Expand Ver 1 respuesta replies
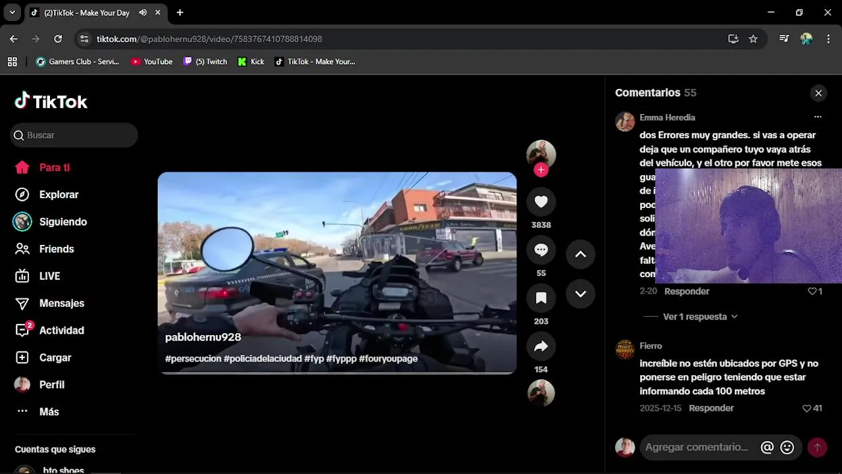 coord(700,317)
